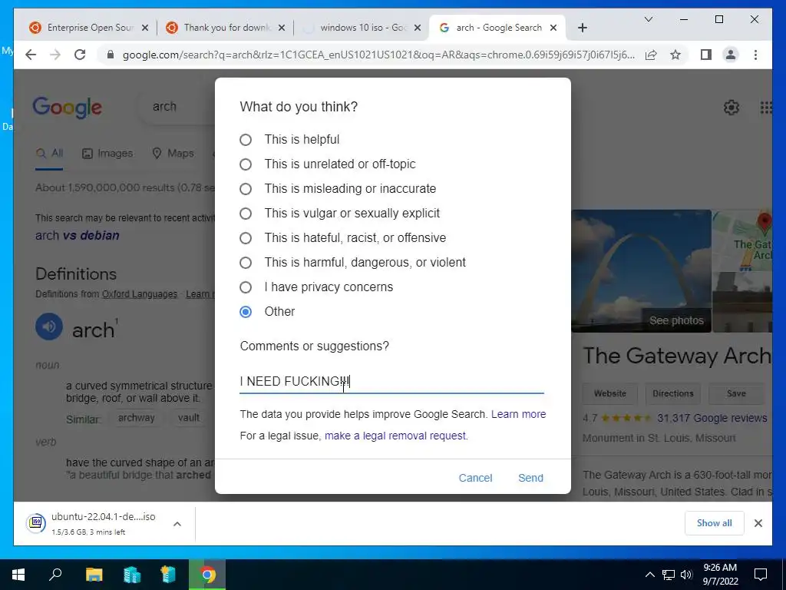Switch to 'Images' search results
Viewport: 786px width, 590px height.
pyautogui.click(x=107, y=154)
